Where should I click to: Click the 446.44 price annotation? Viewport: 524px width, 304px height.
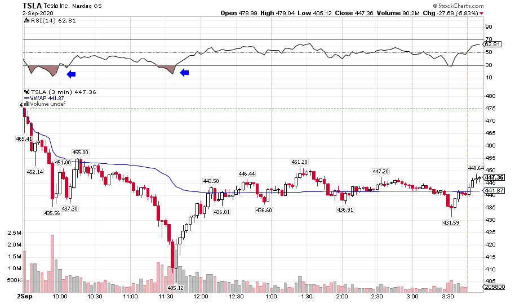(x=247, y=174)
